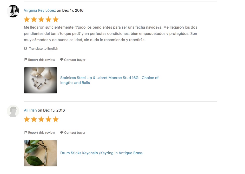Click the globe icon beside Translate to English

coord(25,49)
